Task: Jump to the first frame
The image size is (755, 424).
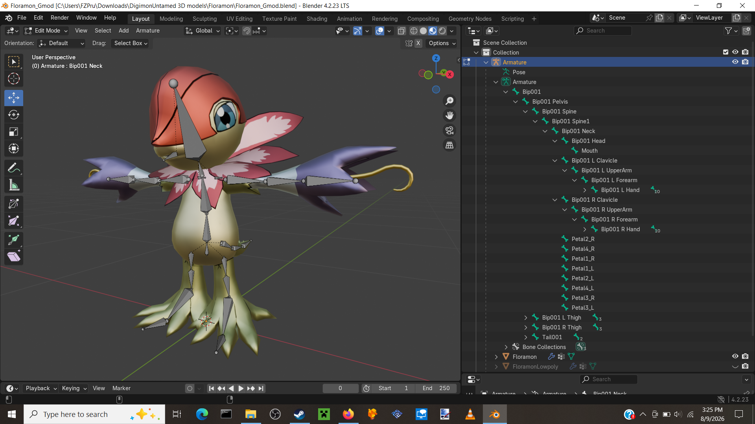Action: 211,388
